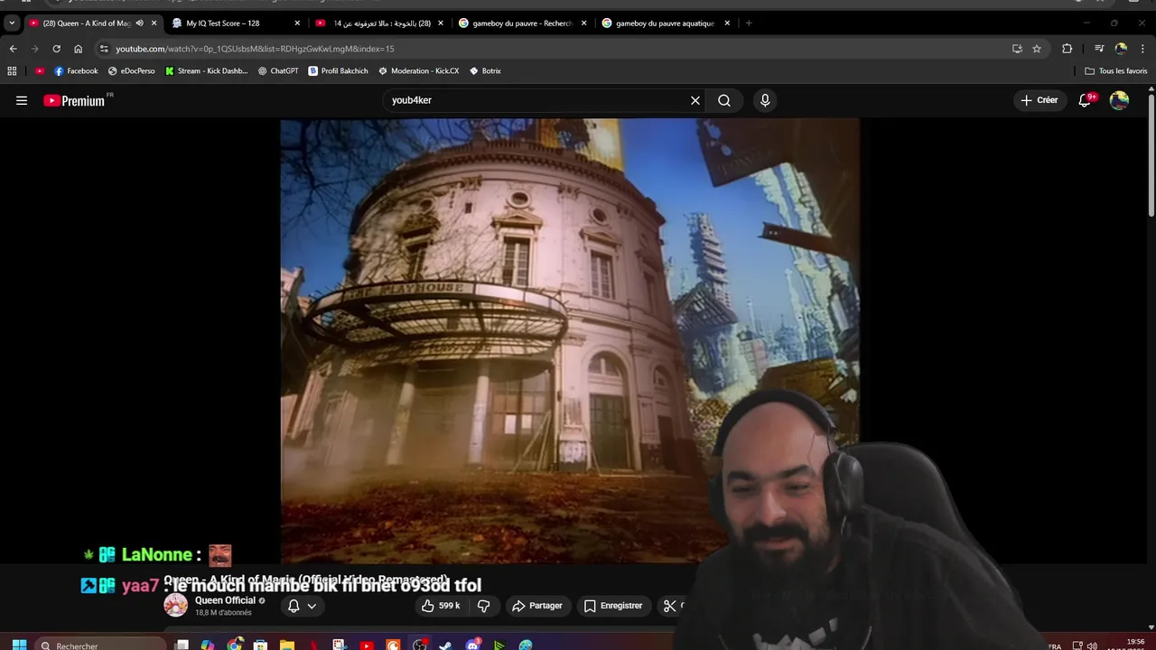Open the YouTube hamburger guide menu
Viewport: 1156px width, 650px height.
point(22,100)
